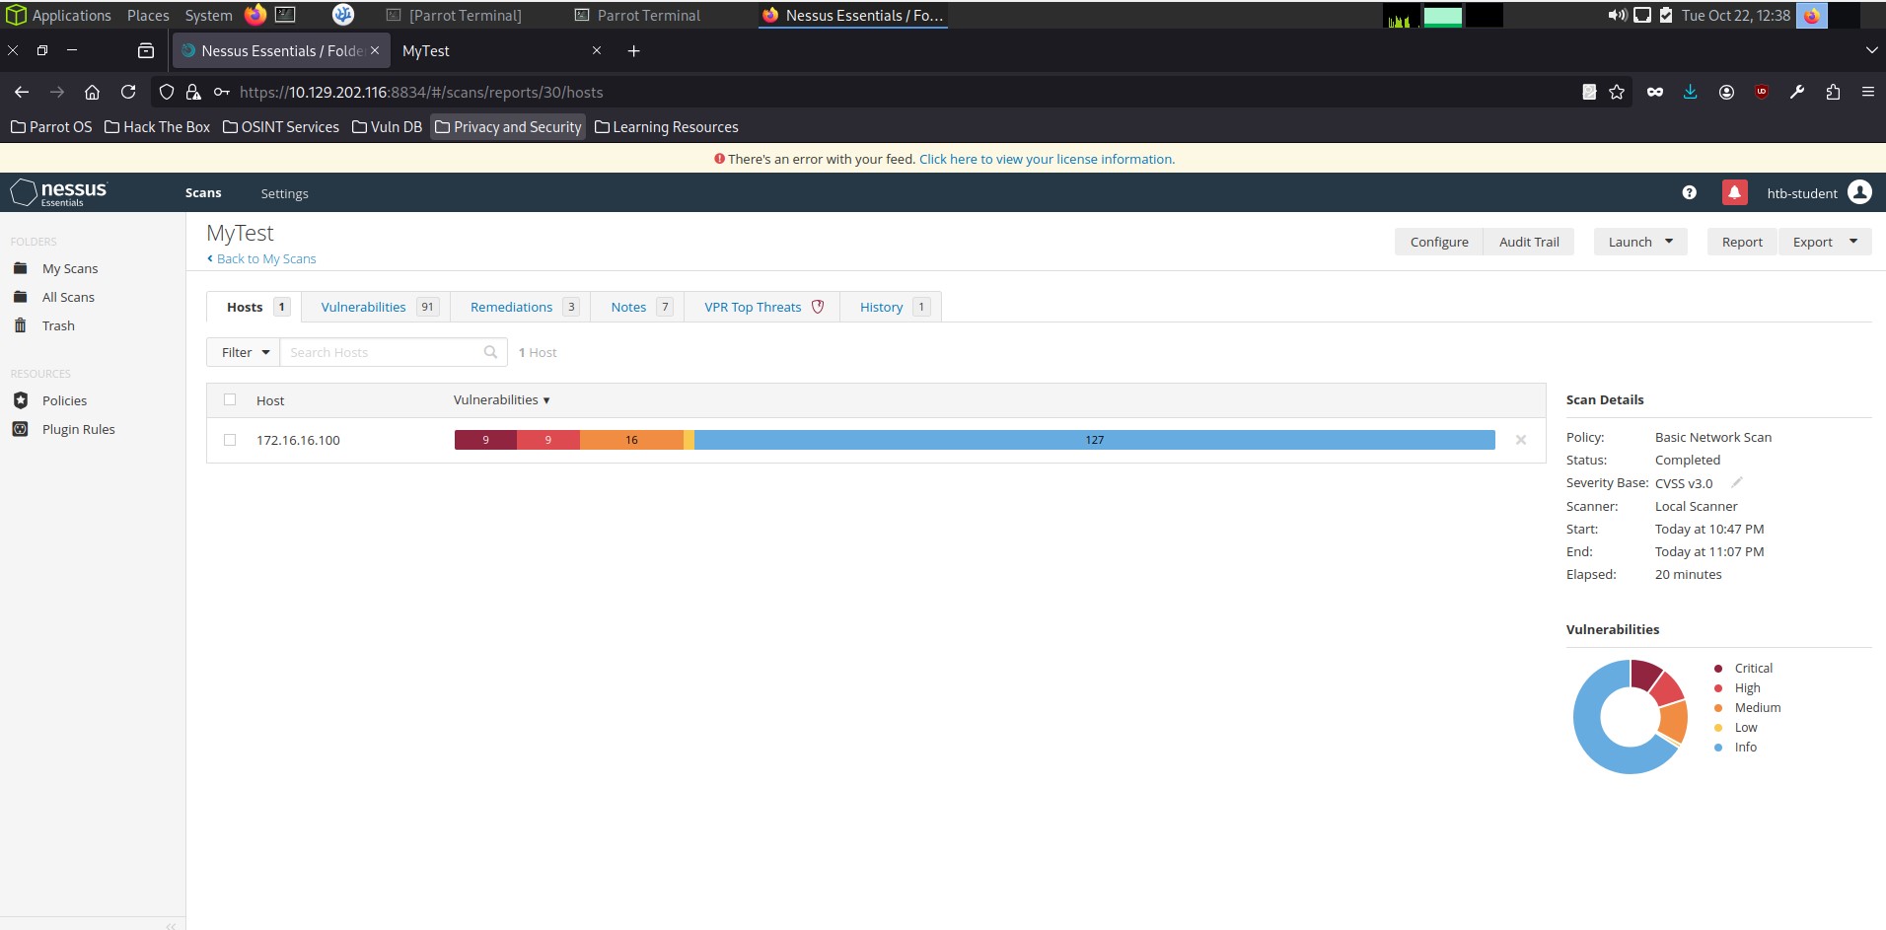Open the red notifications bell
The image size is (1886, 930).
click(1734, 192)
